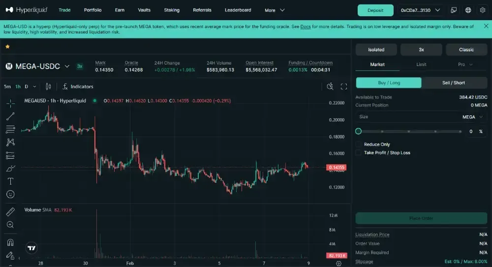This screenshot has height=267, width=492.
Task: View the Leaderboard page
Action: pyautogui.click(x=238, y=10)
